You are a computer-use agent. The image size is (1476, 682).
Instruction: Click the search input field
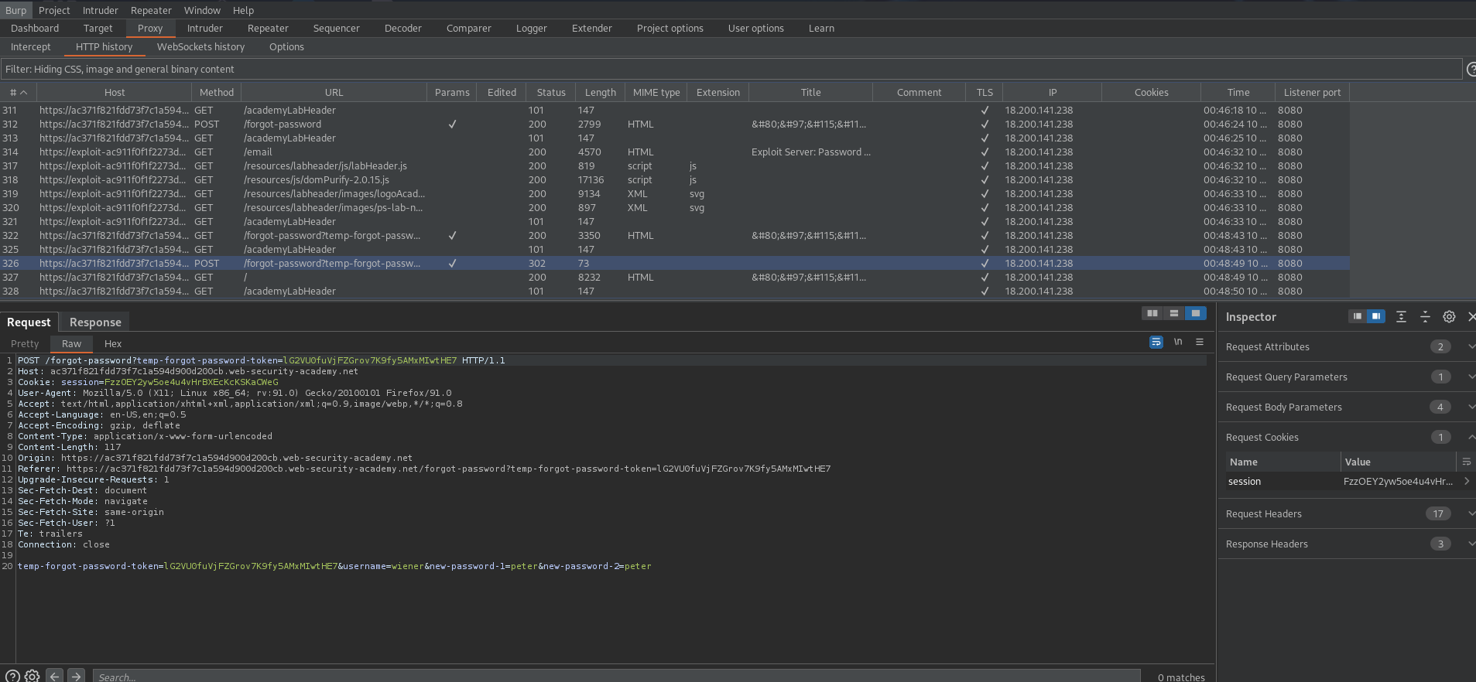coord(616,676)
